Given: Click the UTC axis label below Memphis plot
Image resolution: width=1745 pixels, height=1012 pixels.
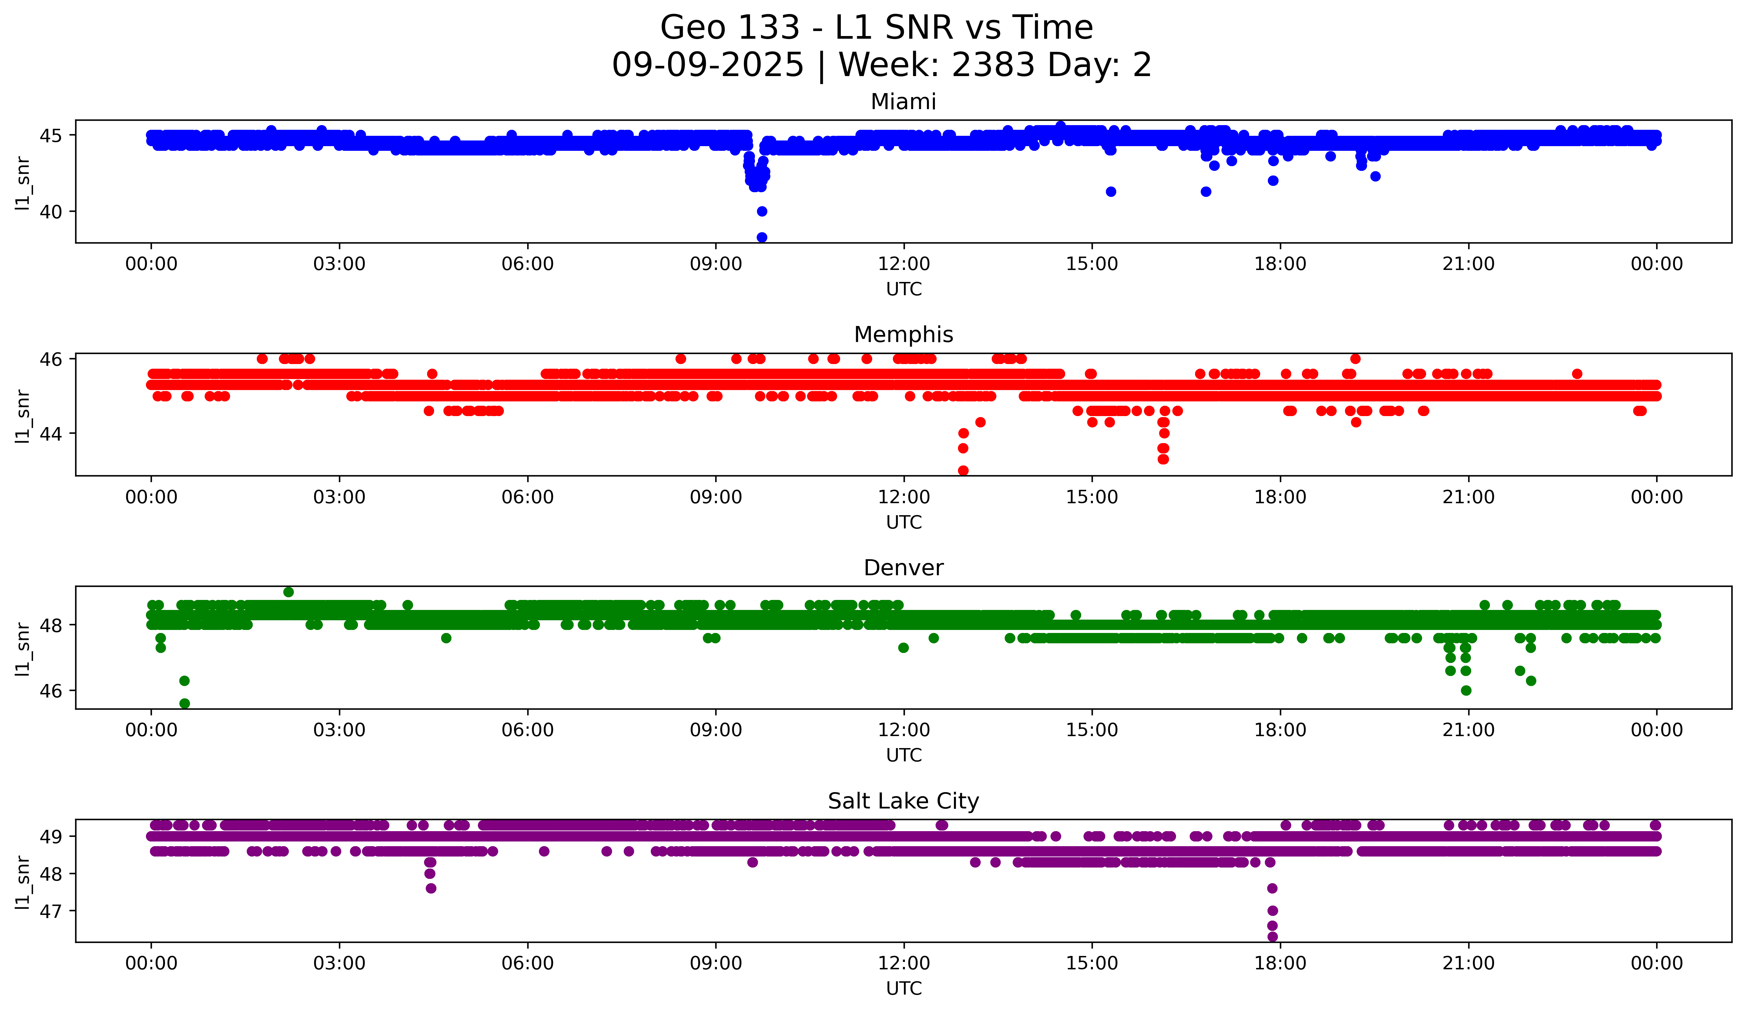Looking at the screenshot, I should pos(904,522).
